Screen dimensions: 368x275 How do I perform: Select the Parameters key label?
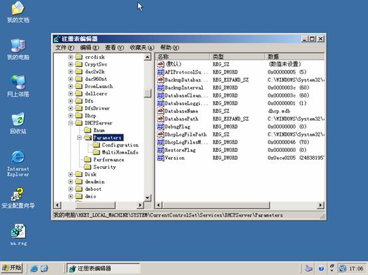click(x=108, y=138)
